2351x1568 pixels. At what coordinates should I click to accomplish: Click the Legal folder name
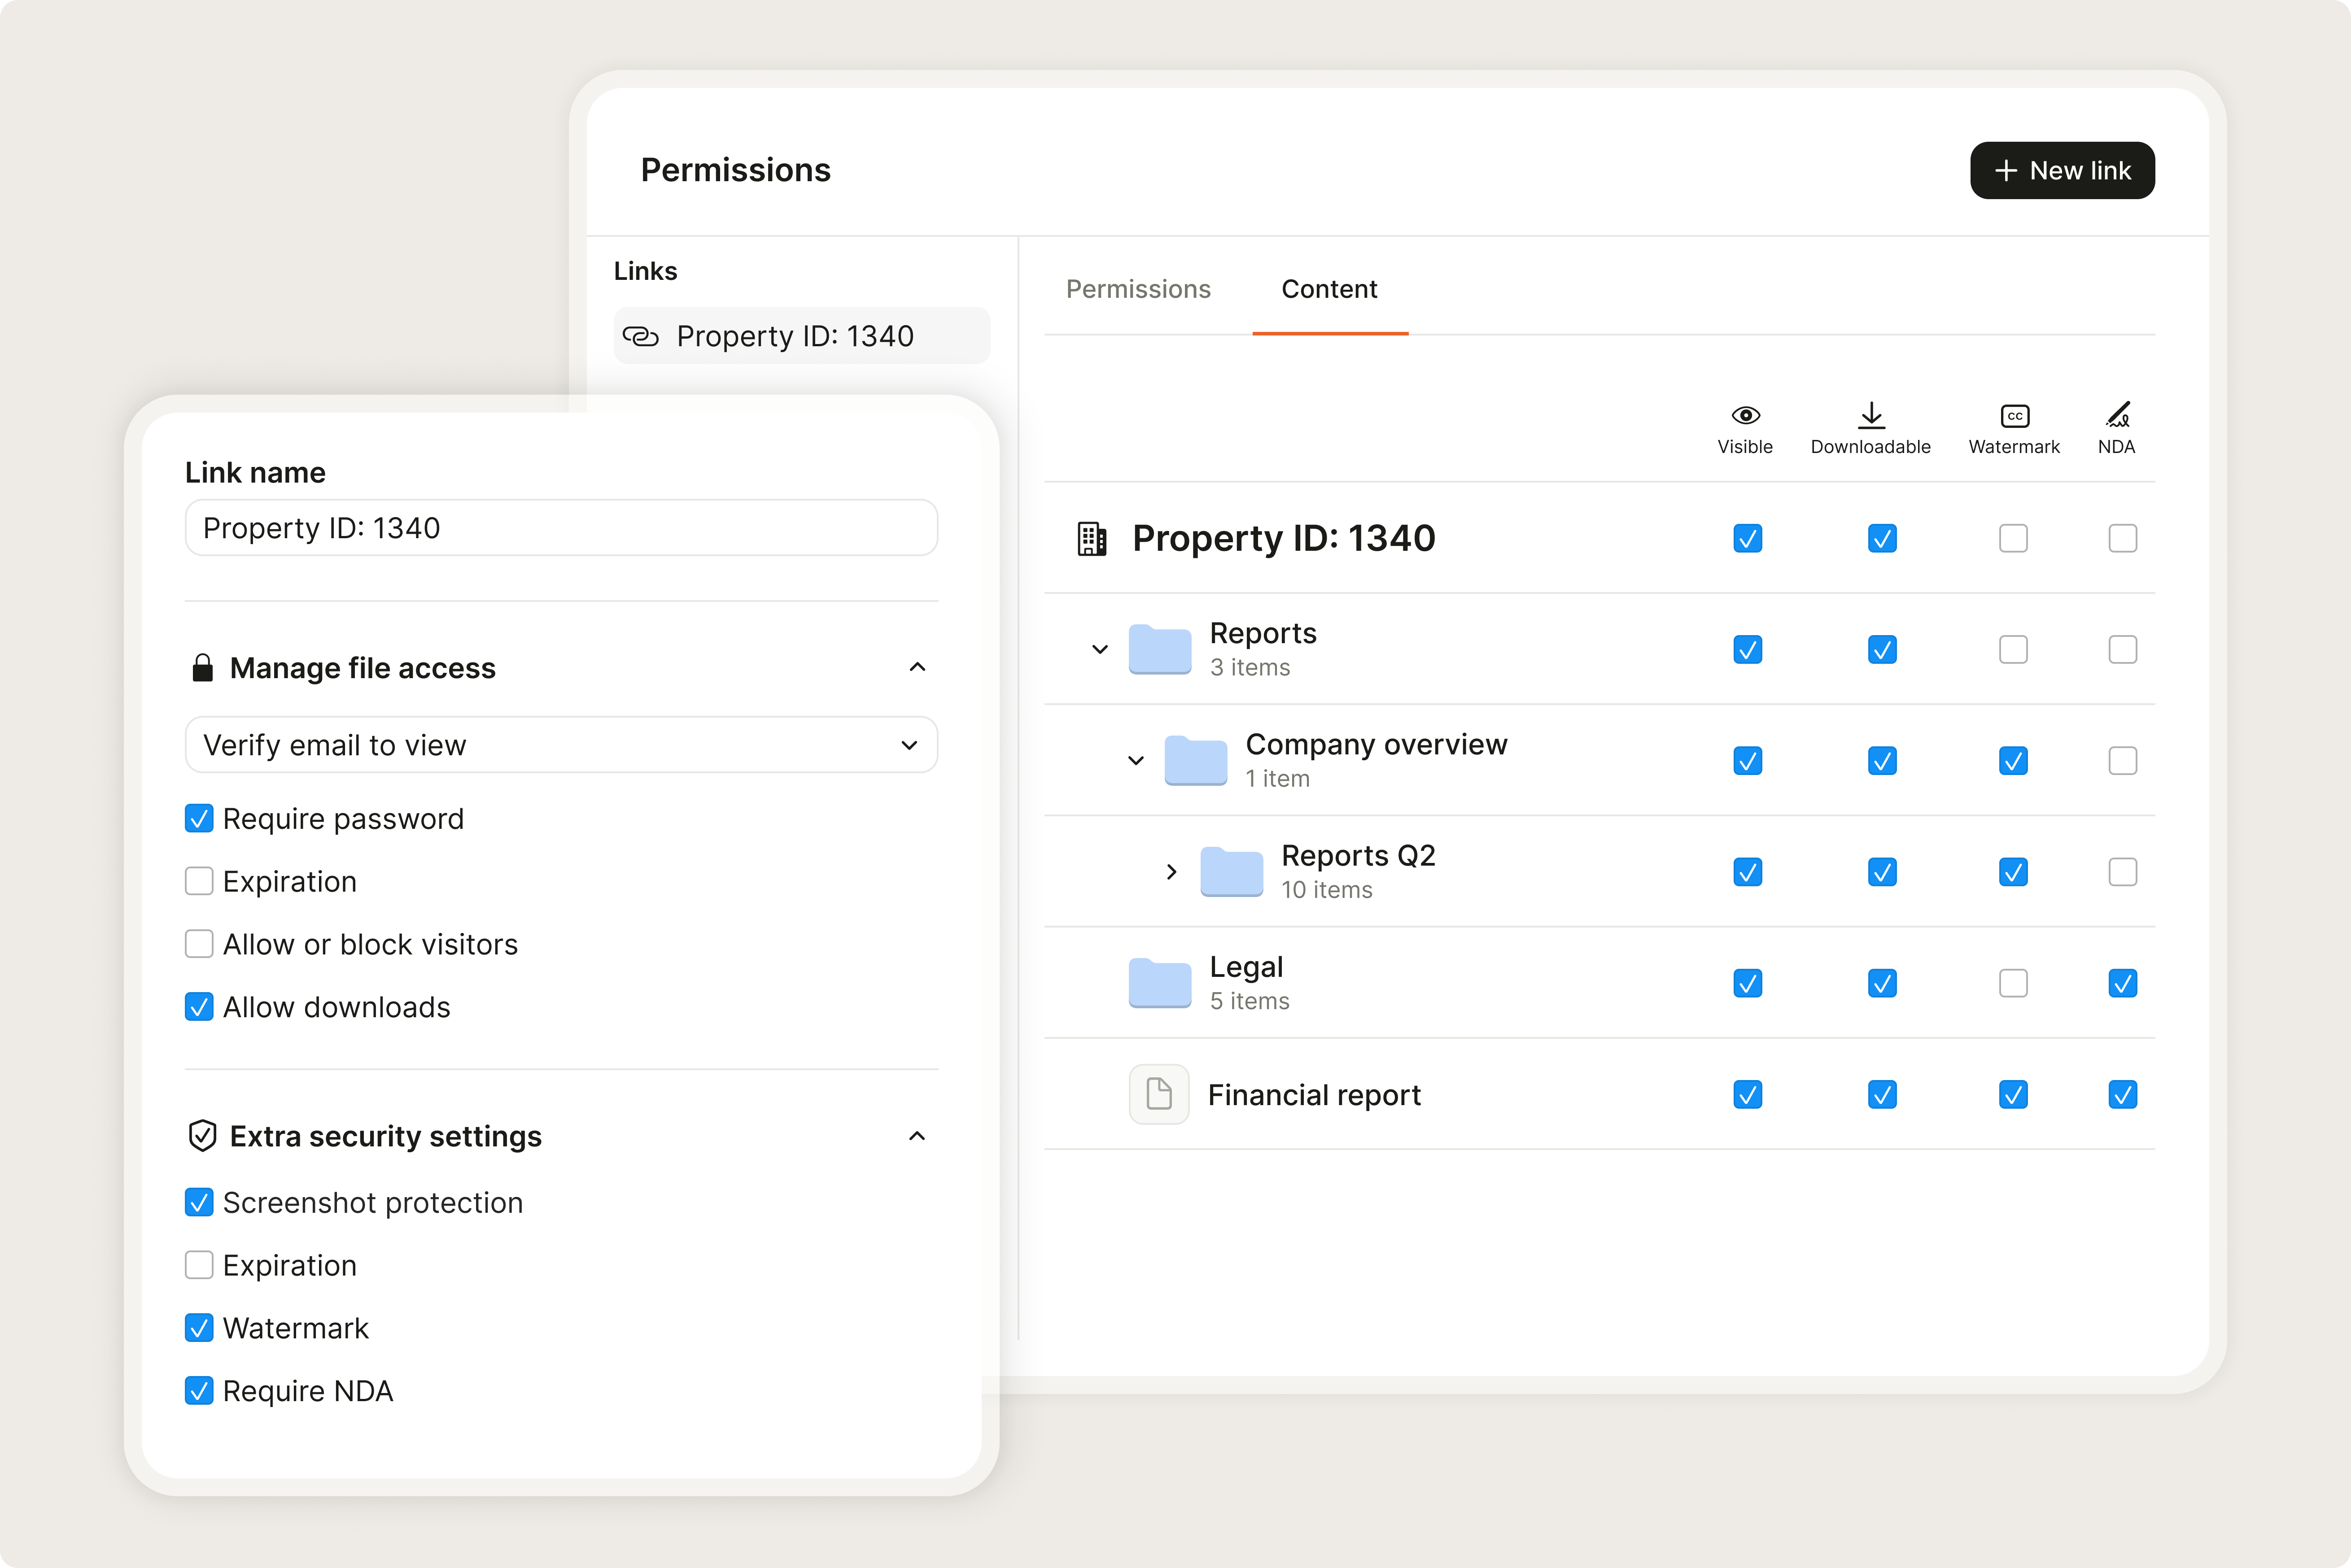point(1245,967)
